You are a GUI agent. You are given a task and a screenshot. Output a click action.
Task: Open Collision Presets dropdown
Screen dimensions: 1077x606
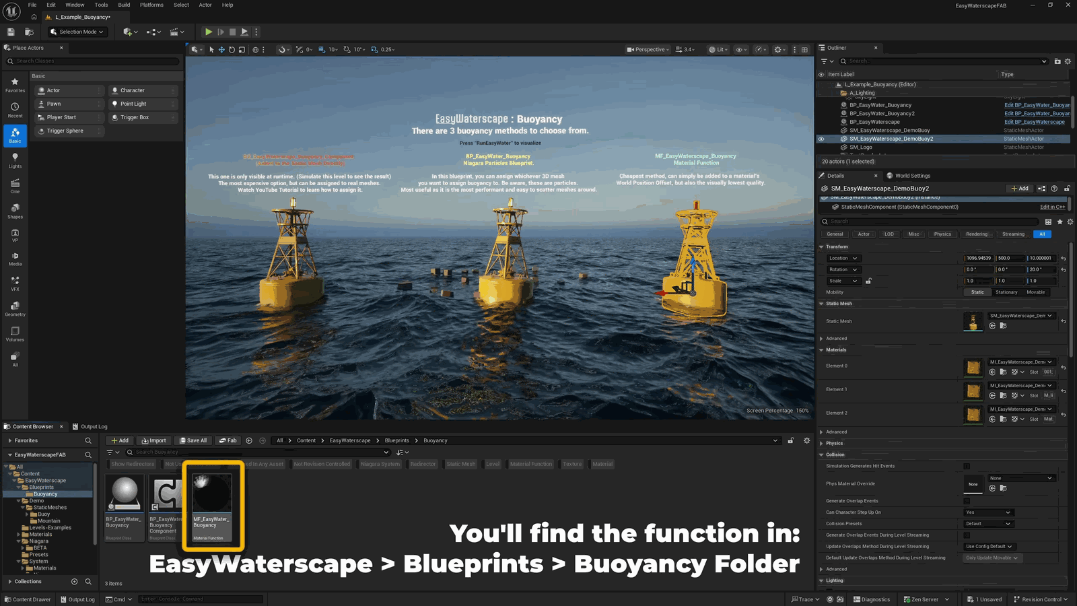[988, 524]
